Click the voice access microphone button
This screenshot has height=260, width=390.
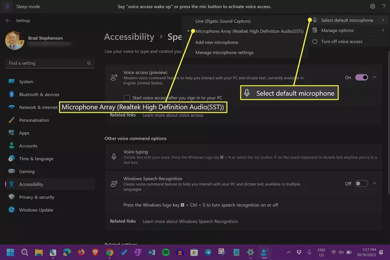tap(7, 6)
